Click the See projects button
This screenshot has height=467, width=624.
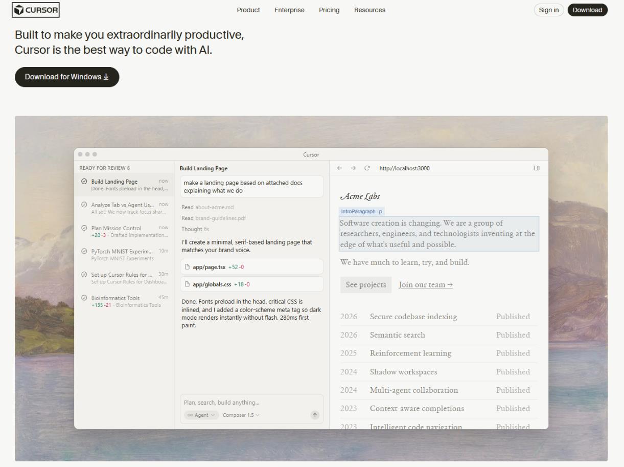[x=366, y=285]
